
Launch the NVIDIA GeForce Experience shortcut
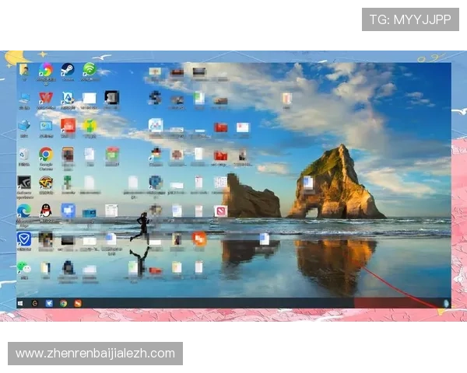pos(24,183)
